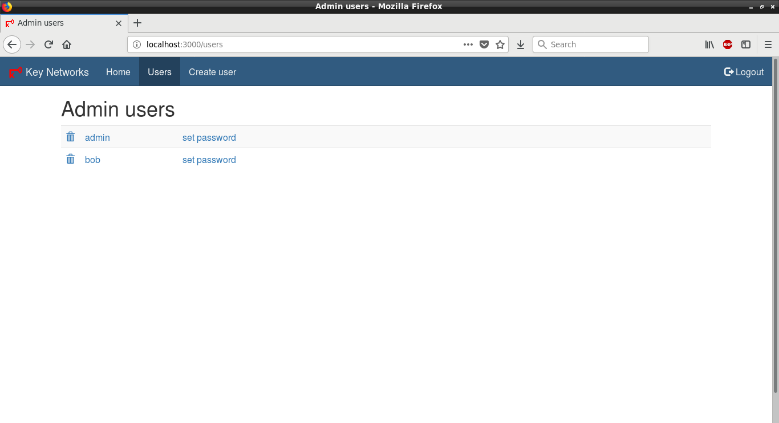Go to the Home nav item
Viewport: 779px width, 423px height.
118,72
